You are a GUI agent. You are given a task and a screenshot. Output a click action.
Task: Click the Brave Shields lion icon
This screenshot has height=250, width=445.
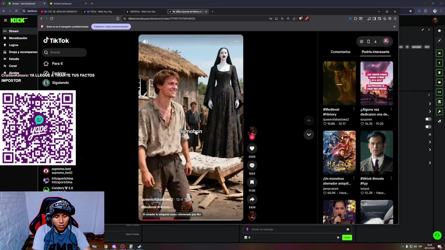pos(301,18)
